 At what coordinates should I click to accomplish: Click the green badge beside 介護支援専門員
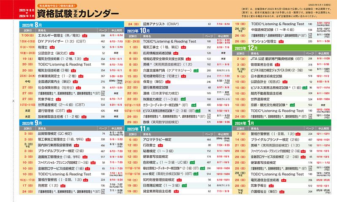click(196, 70)
